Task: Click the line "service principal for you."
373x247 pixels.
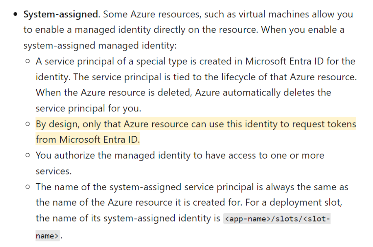Action: [88, 108]
